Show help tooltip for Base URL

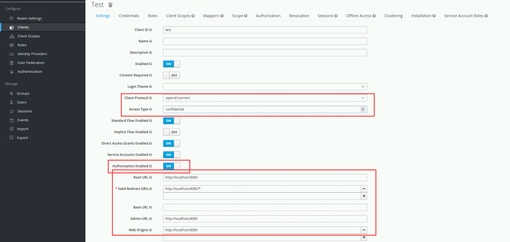click(x=151, y=207)
